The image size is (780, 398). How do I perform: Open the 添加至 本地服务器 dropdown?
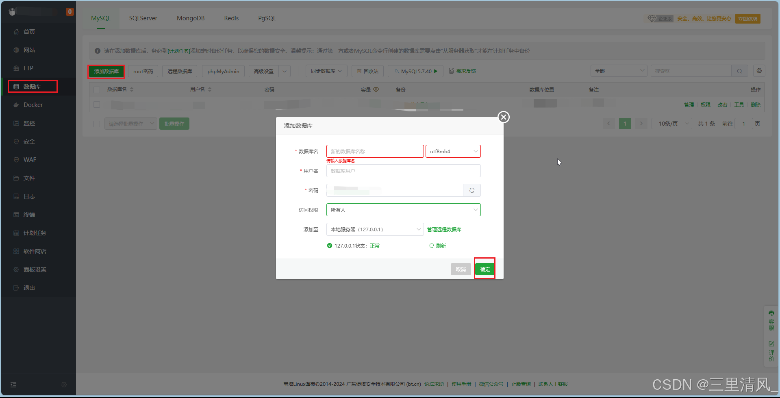(375, 229)
